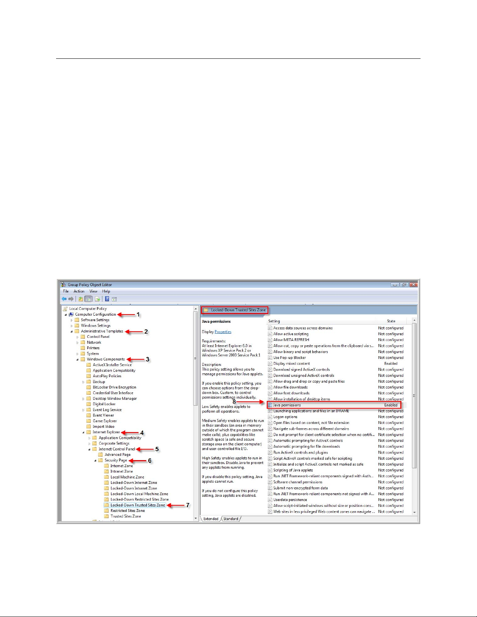Screen dimensions: 477x617
Task: Select Locked-Down Local Machine Zone folder
Action: click(x=139, y=494)
